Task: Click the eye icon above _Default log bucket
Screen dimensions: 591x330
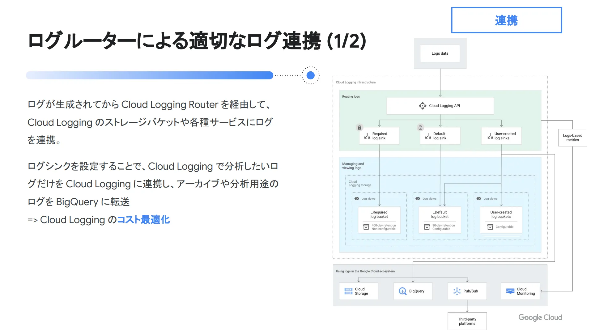Action: point(418,199)
